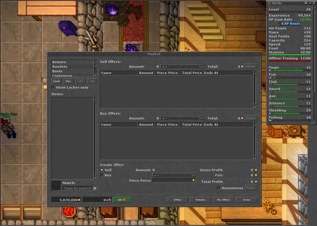Click the gold coin icon next to Fee
Viewport: 317px width, 226px height.
[256, 175]
